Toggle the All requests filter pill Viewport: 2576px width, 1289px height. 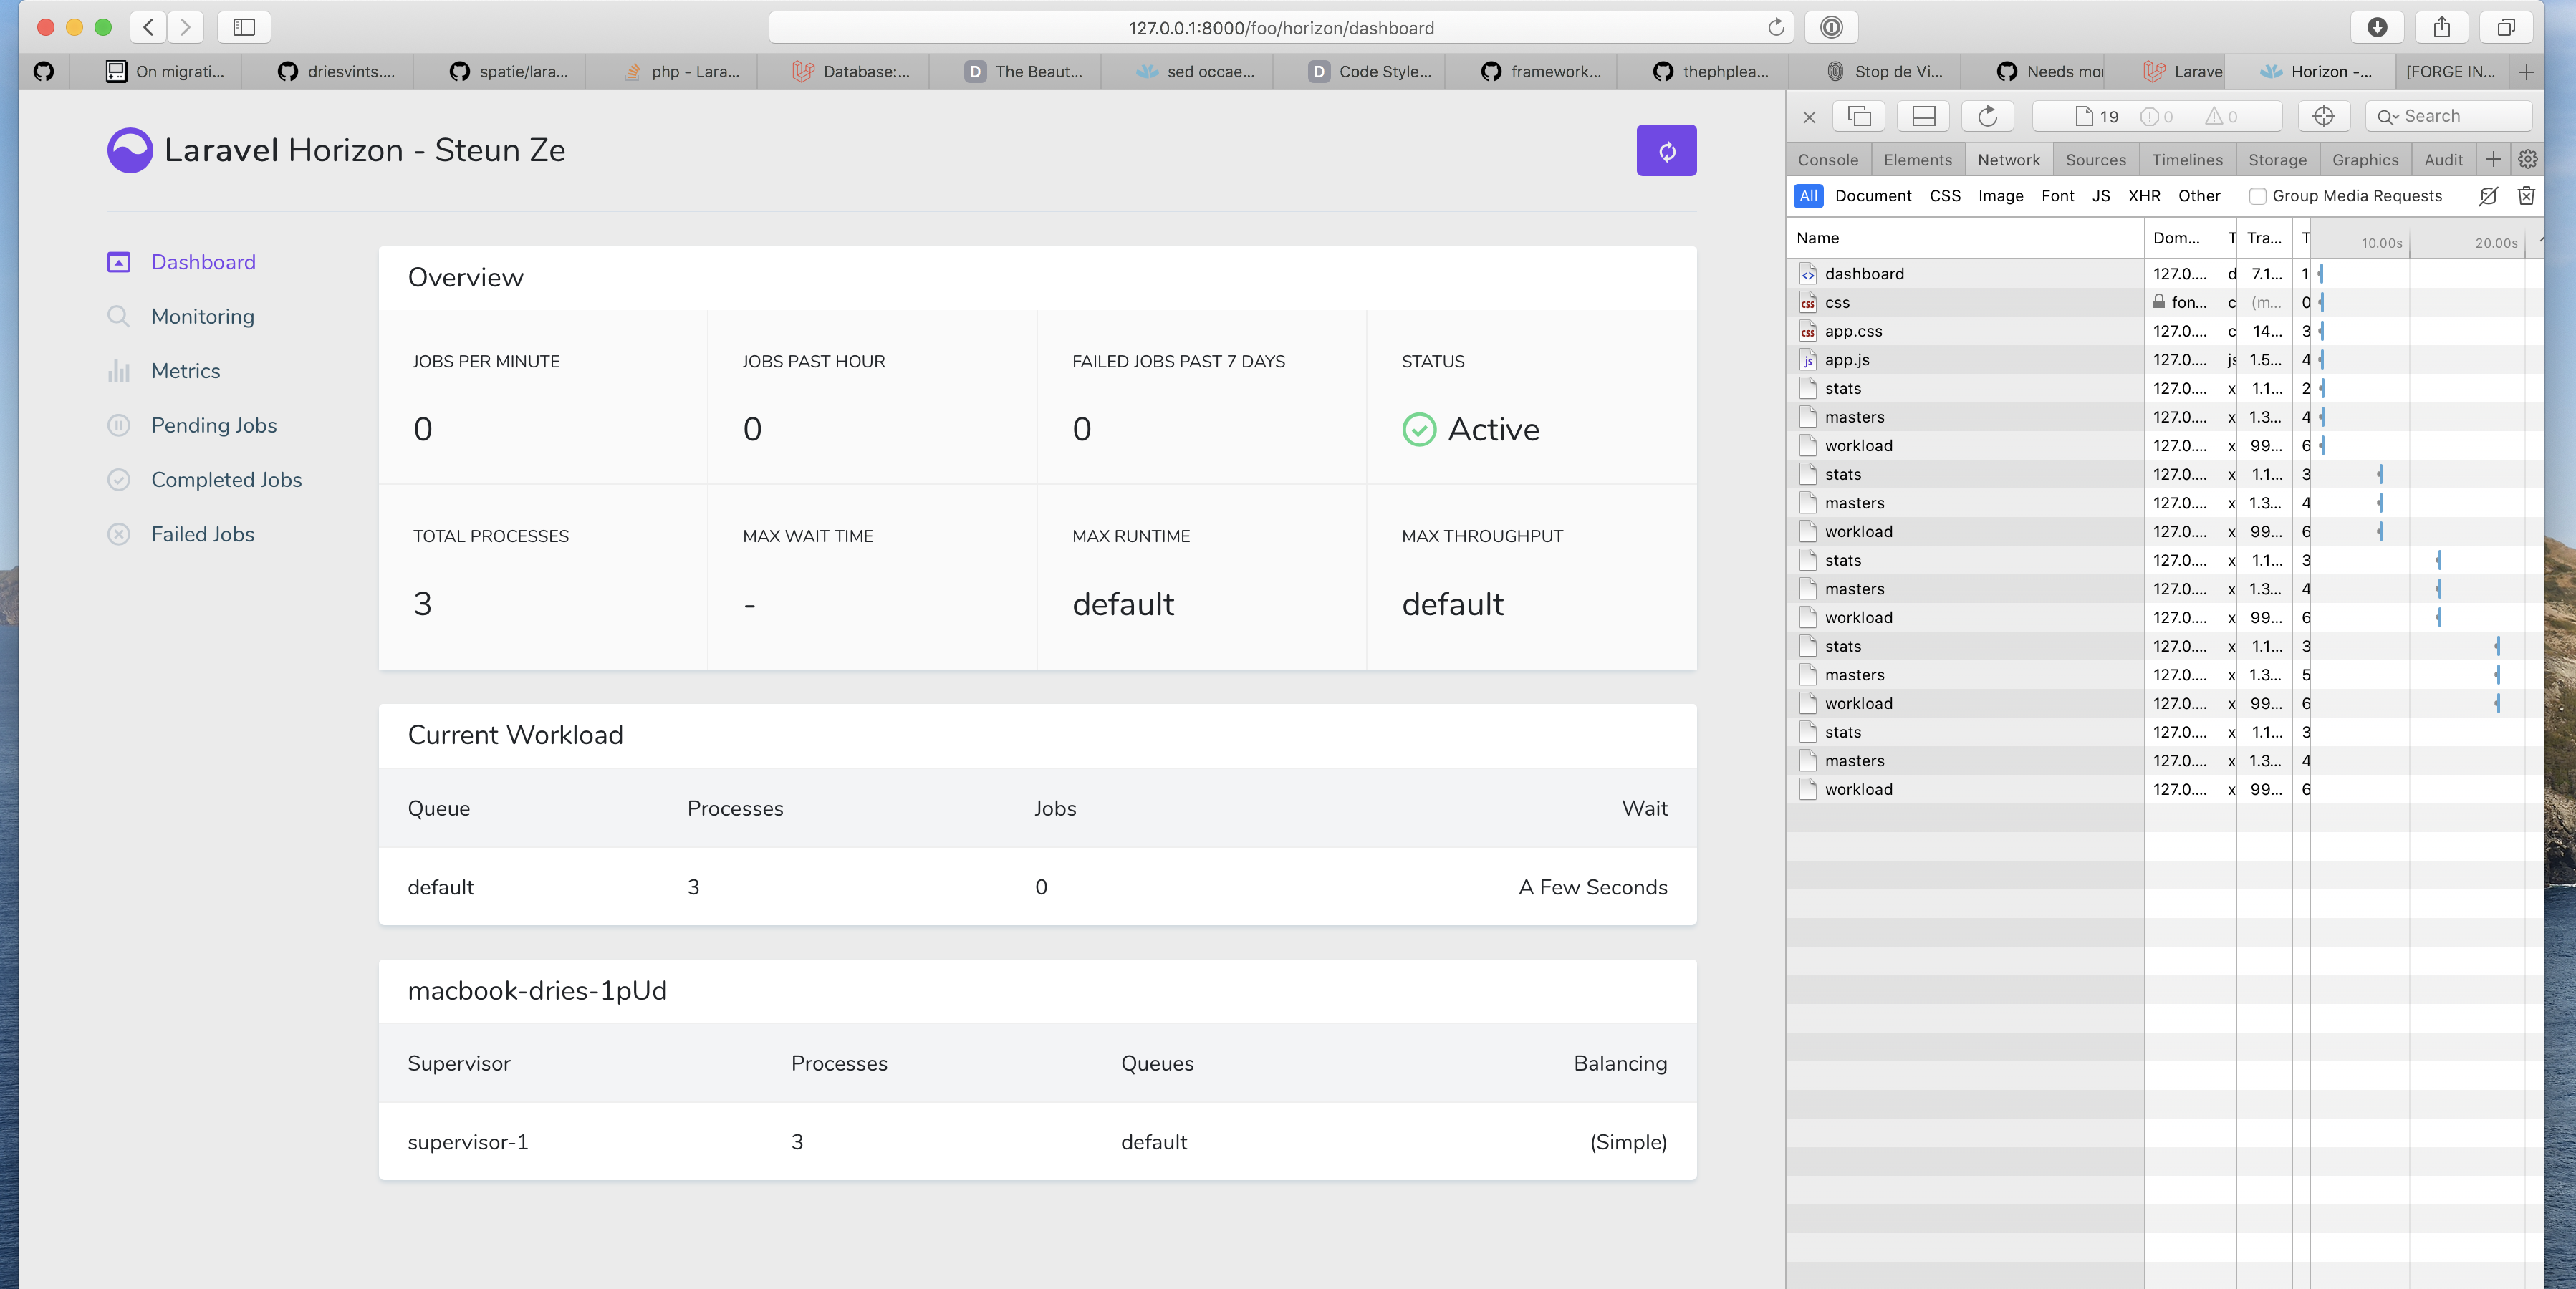[x=1808, y=196]
